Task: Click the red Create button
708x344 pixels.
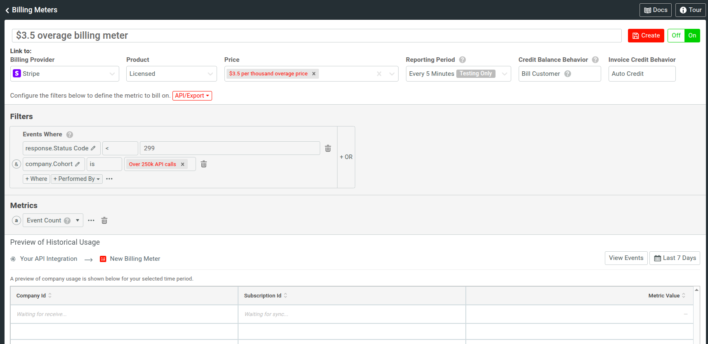Action: pos(646,35)
